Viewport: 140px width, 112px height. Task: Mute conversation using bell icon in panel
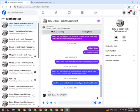tap(116, 38)
